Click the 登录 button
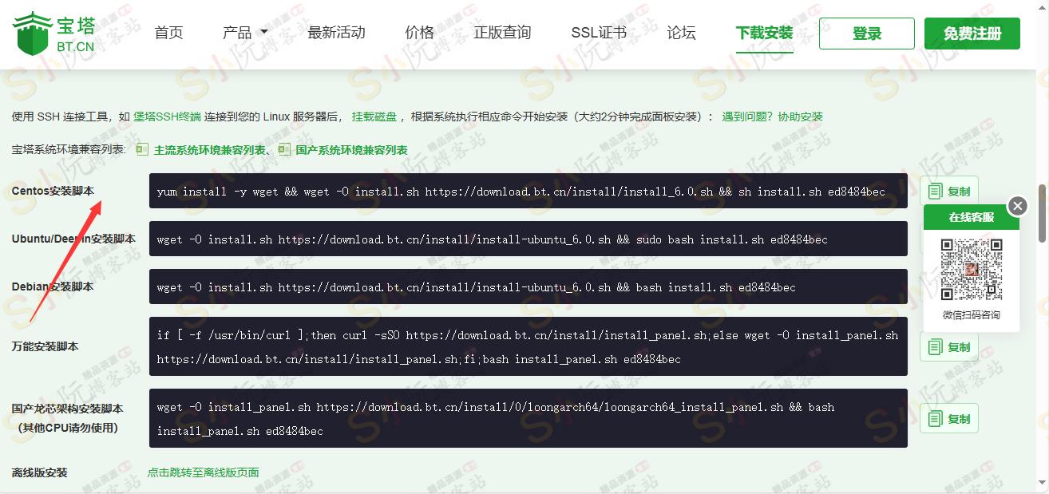Viewport: 1049px width, 494px height. 867,34
